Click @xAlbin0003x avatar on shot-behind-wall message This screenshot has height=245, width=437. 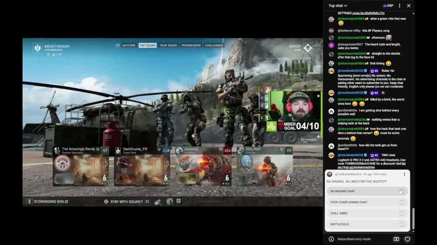(x=331, y=111)
